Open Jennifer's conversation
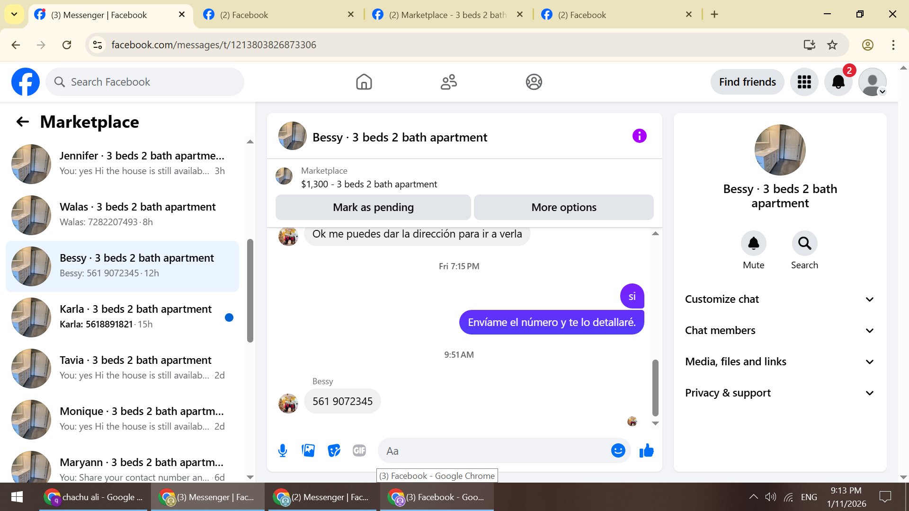This screenshot has width=909, height=511. pyautogui.click(x=122, y=164)
